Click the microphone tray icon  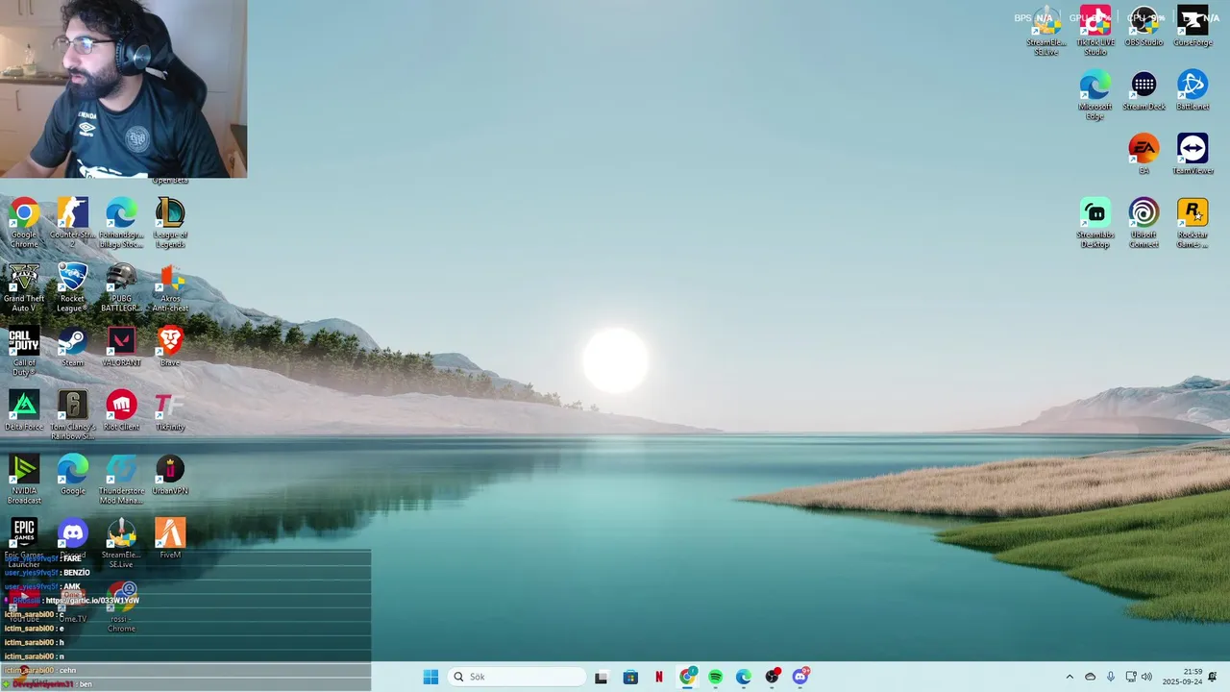coord(1111,678)
